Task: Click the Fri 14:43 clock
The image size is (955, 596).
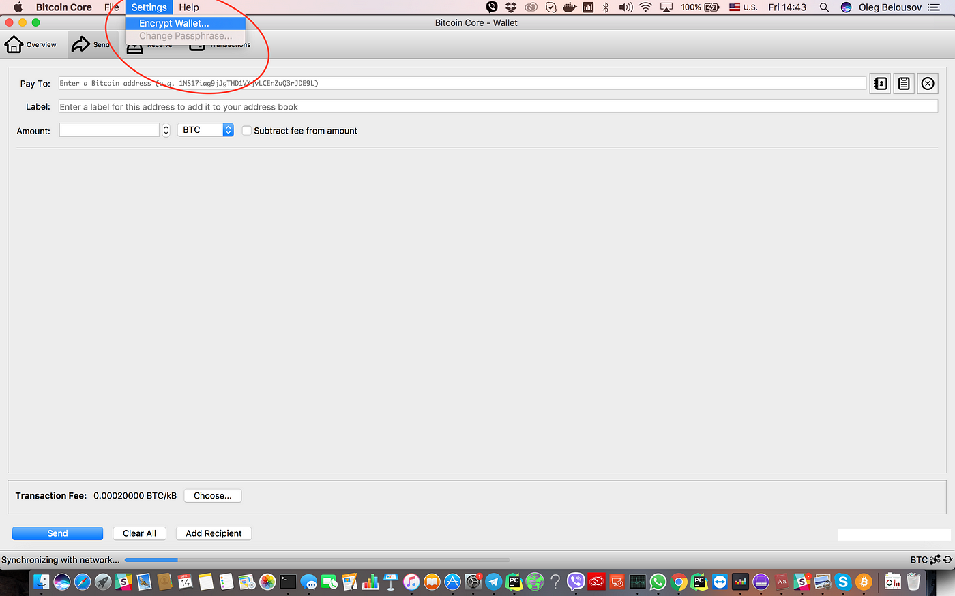Action: (x=787, y=7)
